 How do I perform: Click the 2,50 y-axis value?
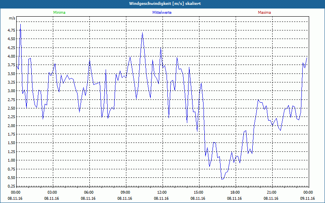pos(11,108)
